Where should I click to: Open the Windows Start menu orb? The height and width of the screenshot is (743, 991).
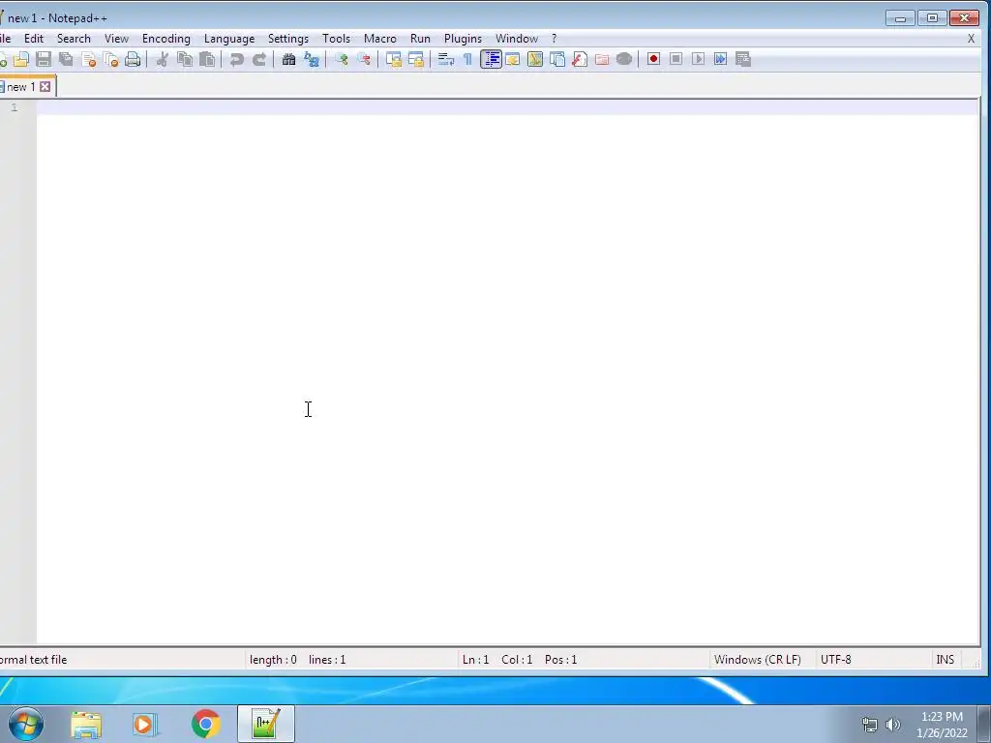tap(26, 724)
